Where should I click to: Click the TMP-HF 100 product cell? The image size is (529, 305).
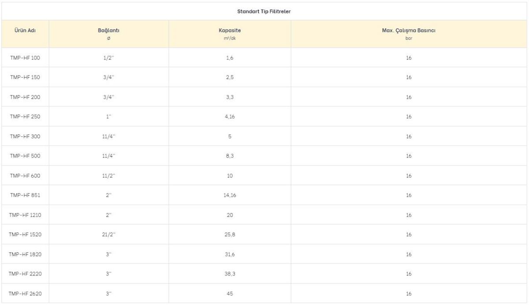[25, 58]
